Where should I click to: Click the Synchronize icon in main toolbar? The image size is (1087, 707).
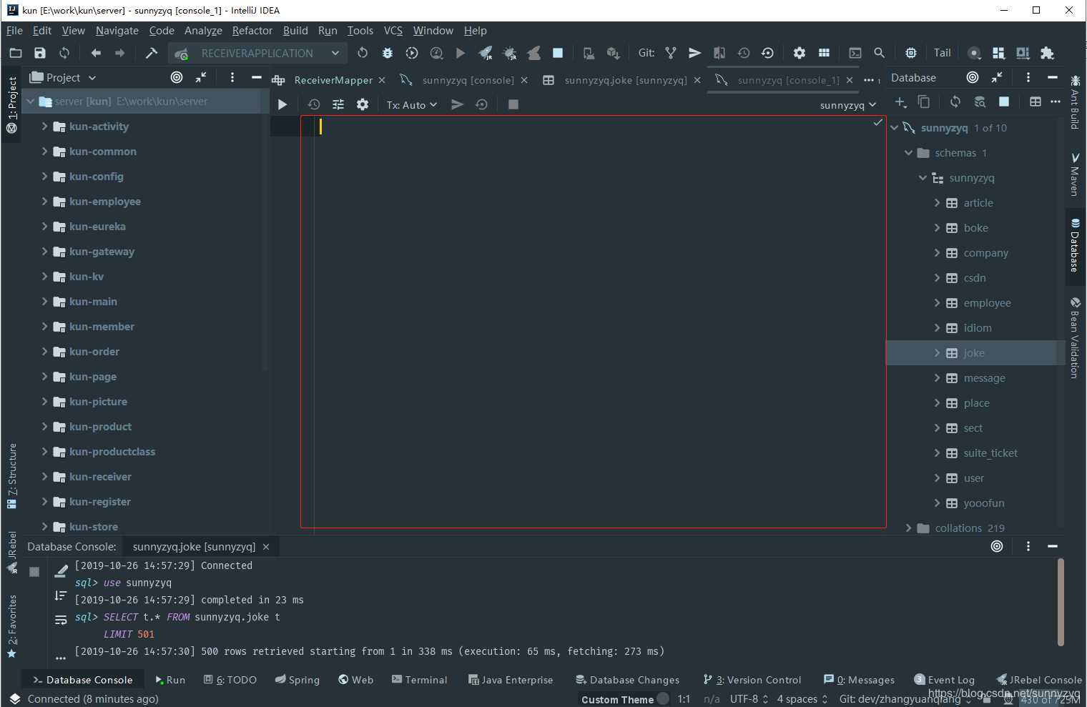64,53
